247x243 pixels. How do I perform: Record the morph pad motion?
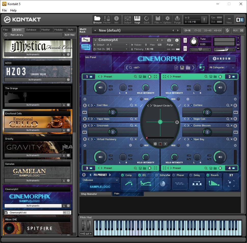(160, 144)
